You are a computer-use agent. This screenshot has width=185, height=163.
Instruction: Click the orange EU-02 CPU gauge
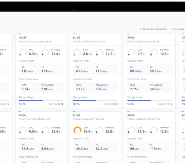(x=77, y=130)
